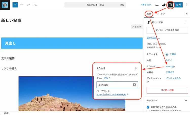The width and height of the screenshot is (190, 115).
Task: Open discussion setting ピンバックのみ
Action: click(173, 78)
